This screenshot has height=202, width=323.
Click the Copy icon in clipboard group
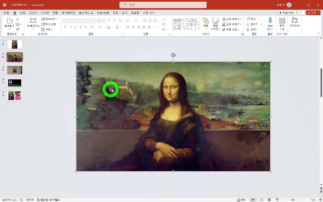pos(17,24)
